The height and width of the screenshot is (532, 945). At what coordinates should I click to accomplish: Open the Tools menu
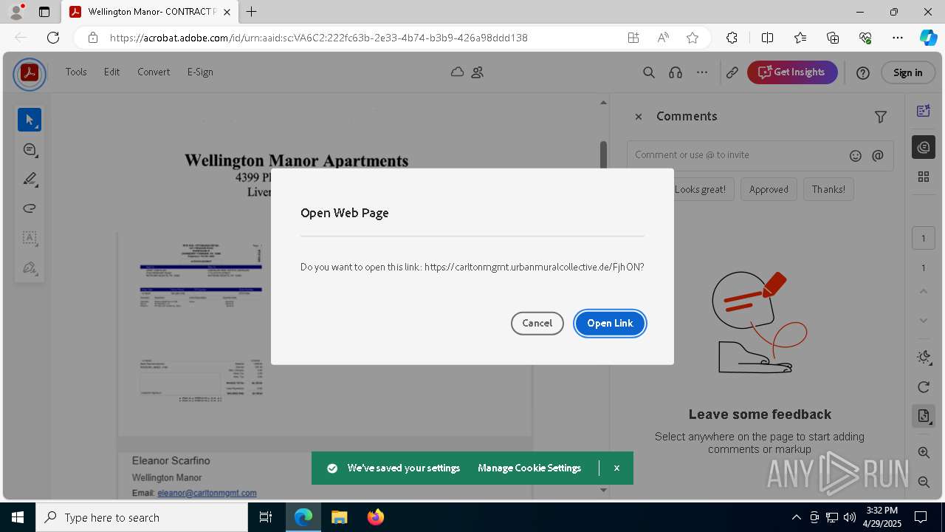pos(76,72)
